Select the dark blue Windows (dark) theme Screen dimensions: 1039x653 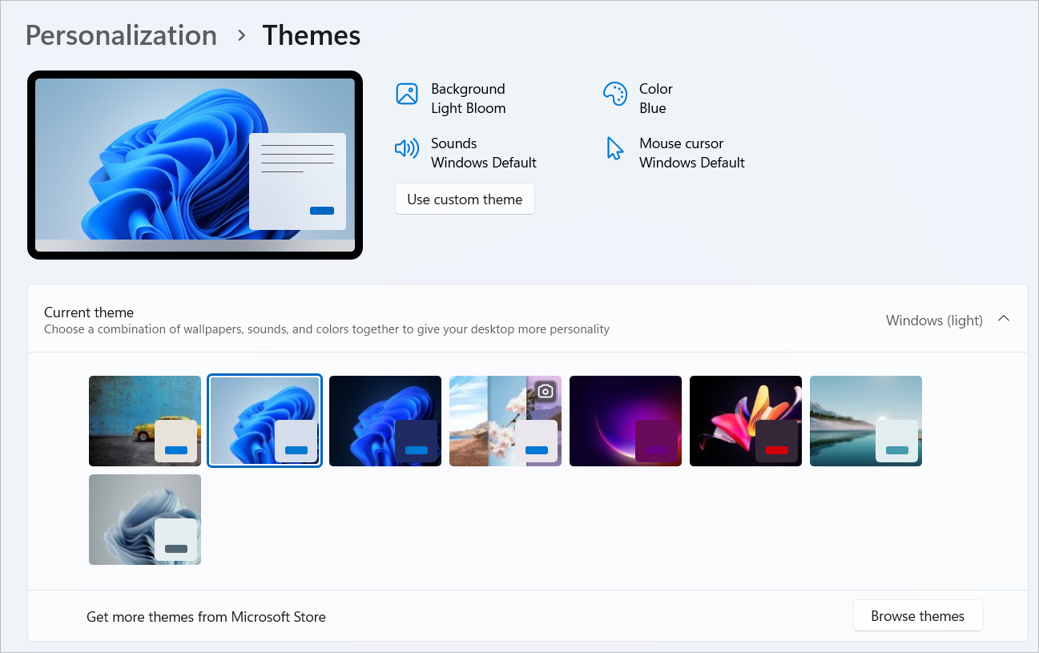pos(385,421)
